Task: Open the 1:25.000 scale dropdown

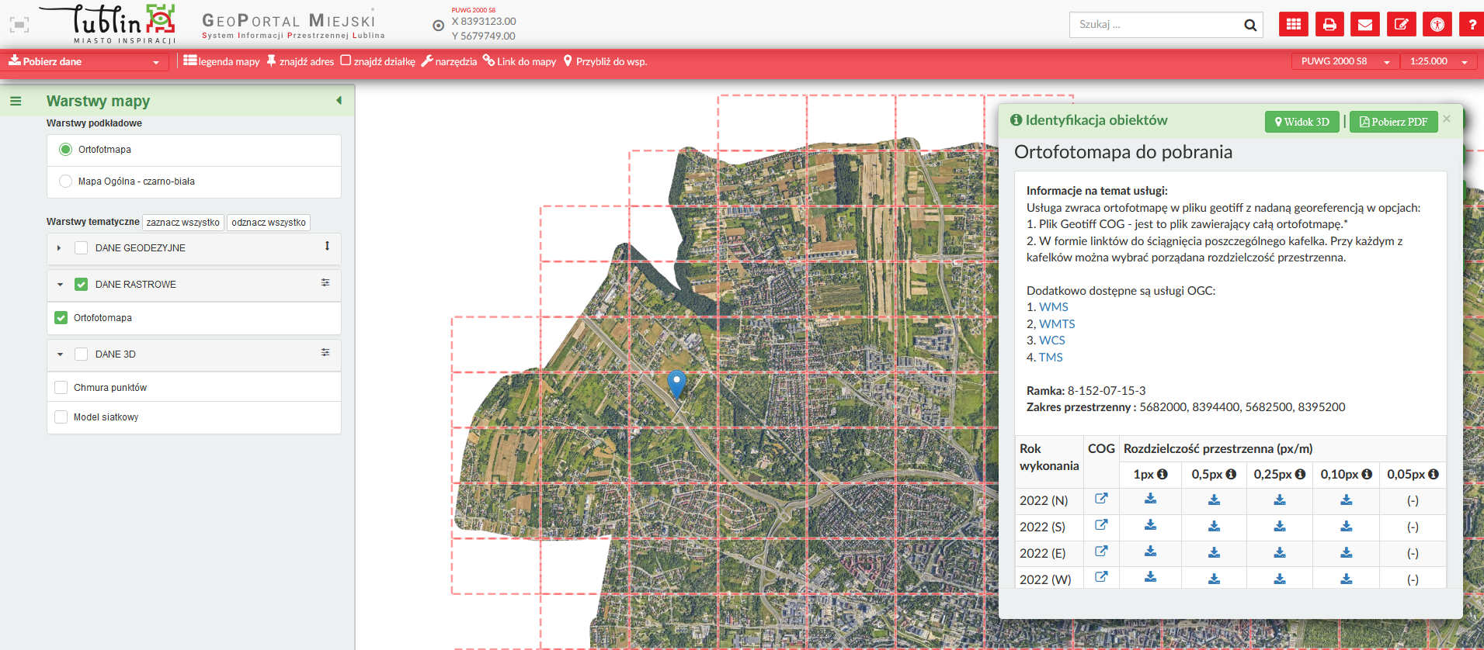Action: (1437, 61)
